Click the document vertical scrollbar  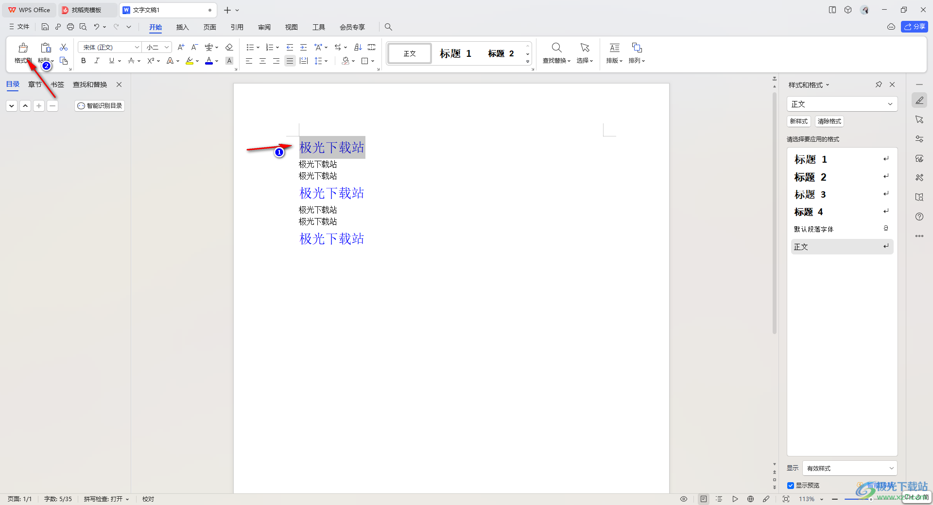click(x=774, y=213)
